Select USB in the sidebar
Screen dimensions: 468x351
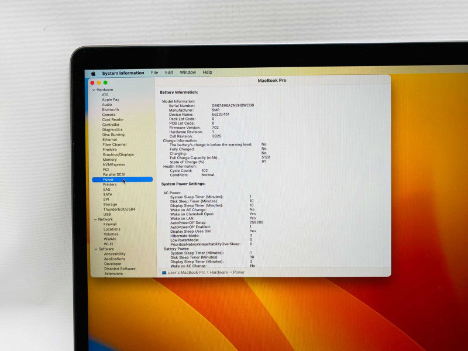(107, 214)
